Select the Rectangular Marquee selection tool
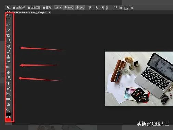173x130 pixels. tap(8, 20)
